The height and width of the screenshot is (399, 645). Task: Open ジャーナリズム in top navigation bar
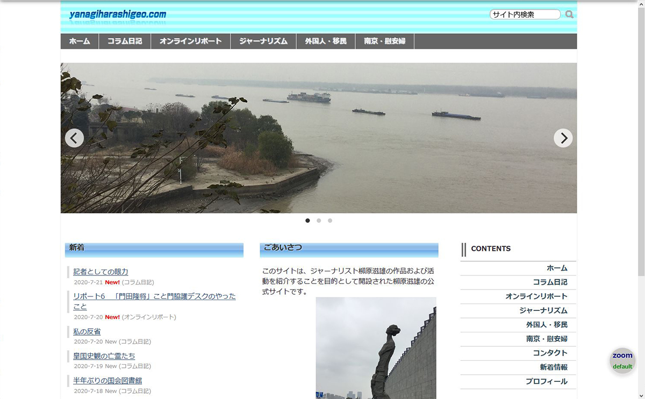(263, 41)
